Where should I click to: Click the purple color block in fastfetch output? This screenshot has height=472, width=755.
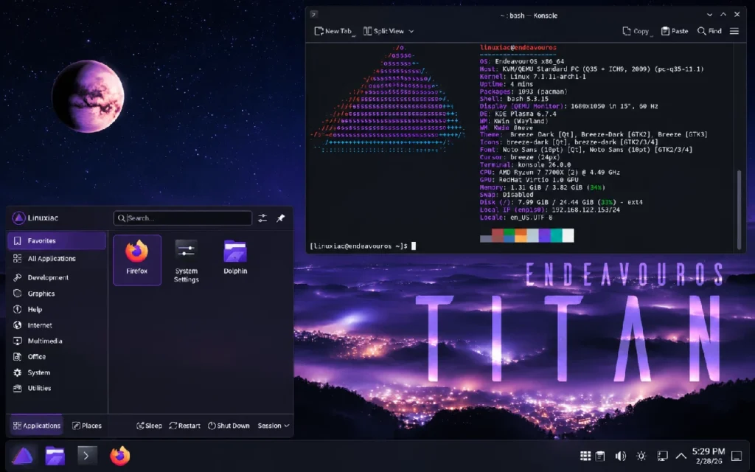tap(545, 235)
